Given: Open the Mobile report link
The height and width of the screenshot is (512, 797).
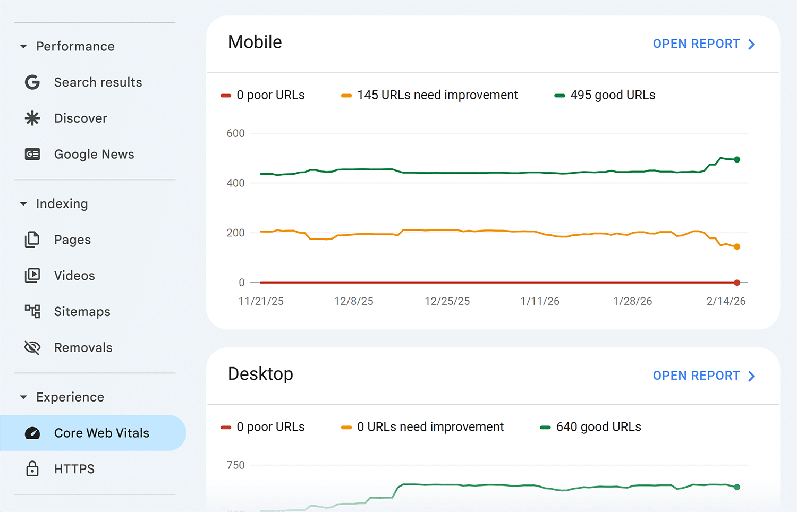Looking at the screenshot, I should point(704,44).
